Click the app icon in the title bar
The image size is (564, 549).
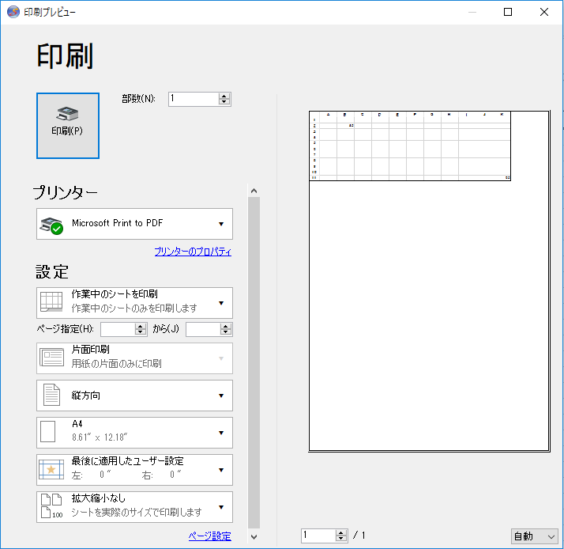coord(13,12)
